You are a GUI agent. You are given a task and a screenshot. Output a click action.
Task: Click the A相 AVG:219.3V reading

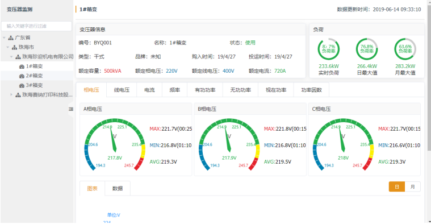click(x=164, y=162)
